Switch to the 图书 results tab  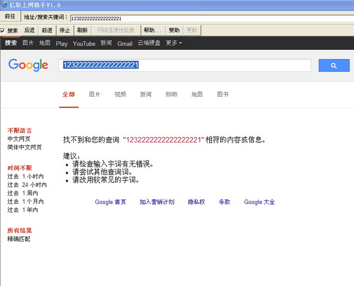[x=223, y=94]
